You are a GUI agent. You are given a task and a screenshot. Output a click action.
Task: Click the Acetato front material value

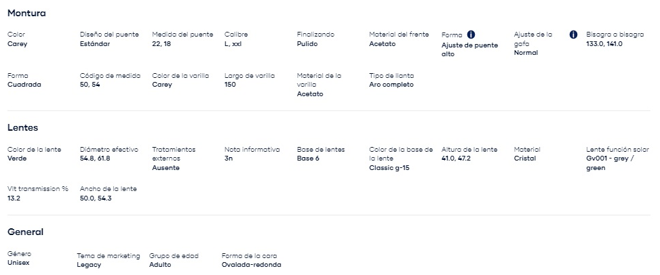click(x=382, y=44)
